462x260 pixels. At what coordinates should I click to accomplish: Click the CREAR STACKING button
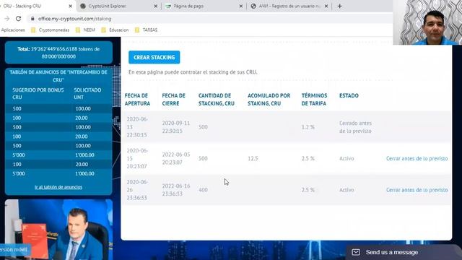pos(154,57)
